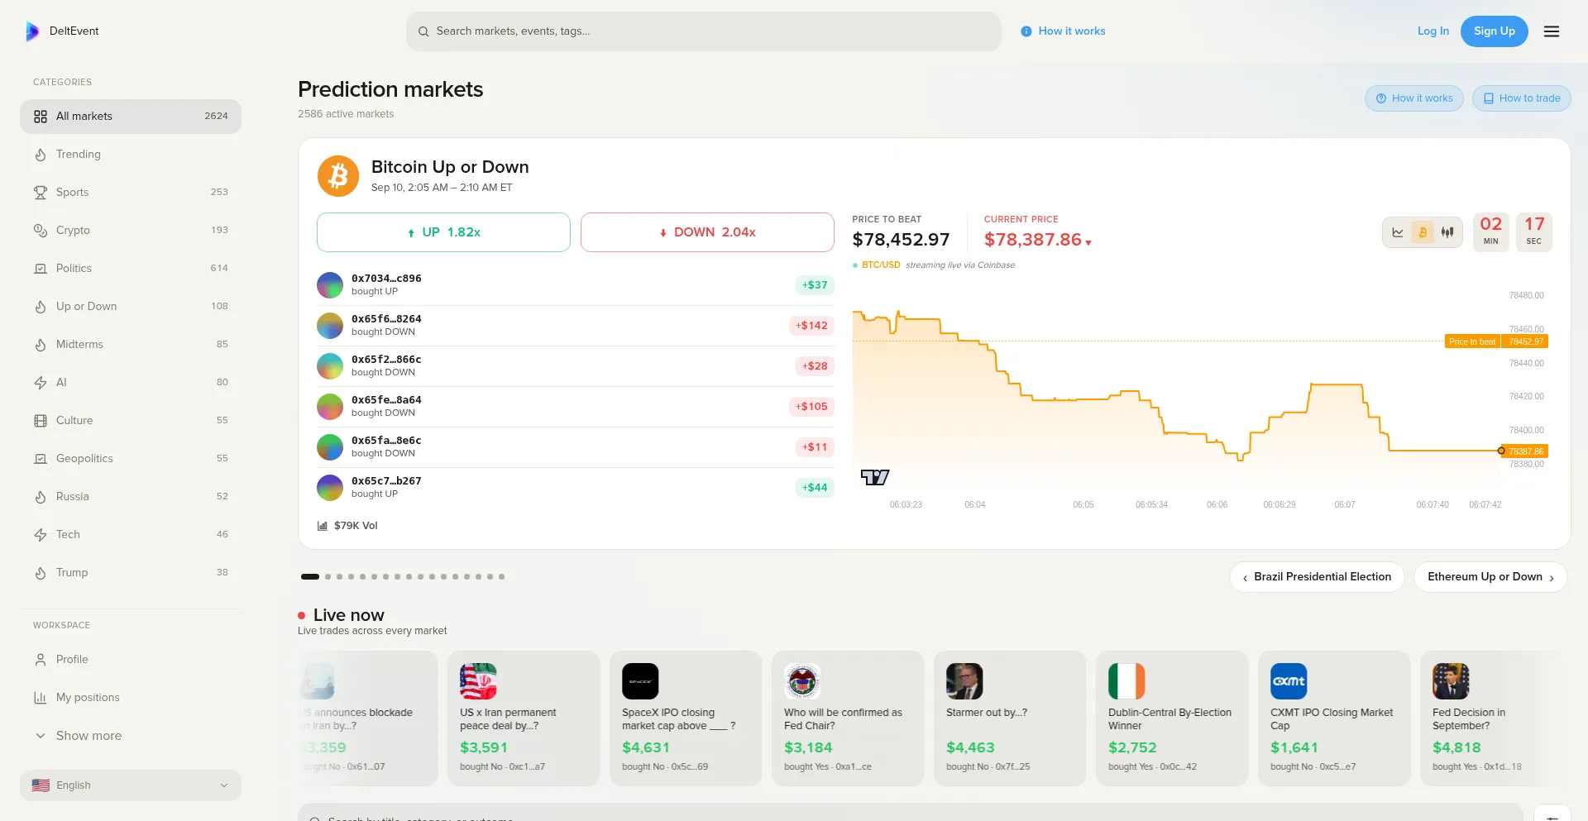This screenshot has height=821, width=1588.
Task: Open My positions in workspace
Action: point(131,698)
